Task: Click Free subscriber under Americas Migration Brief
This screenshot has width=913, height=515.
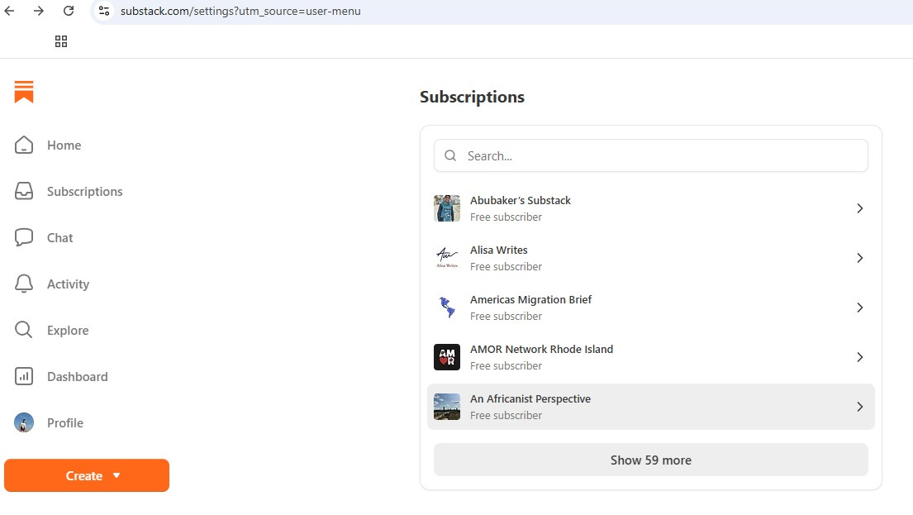Action: tap(506, 316)
